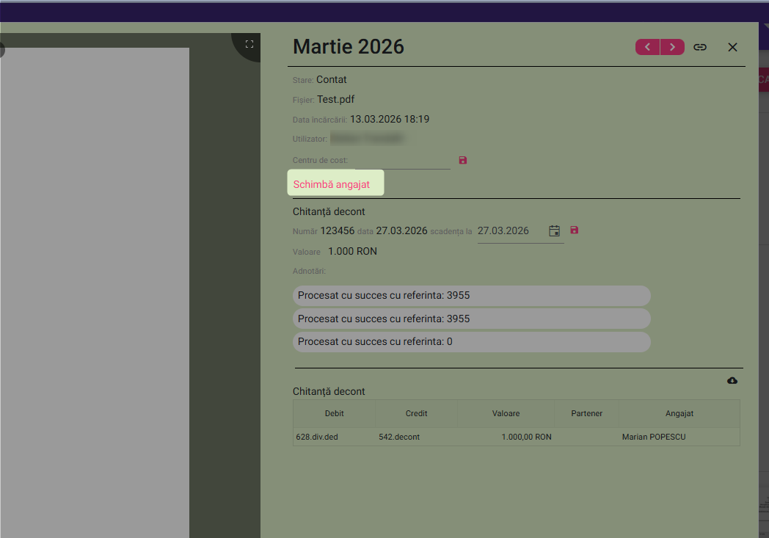
Task: Click the 628.div.ded debit cell
Action: pyautogui.click(x=317, y=437)
